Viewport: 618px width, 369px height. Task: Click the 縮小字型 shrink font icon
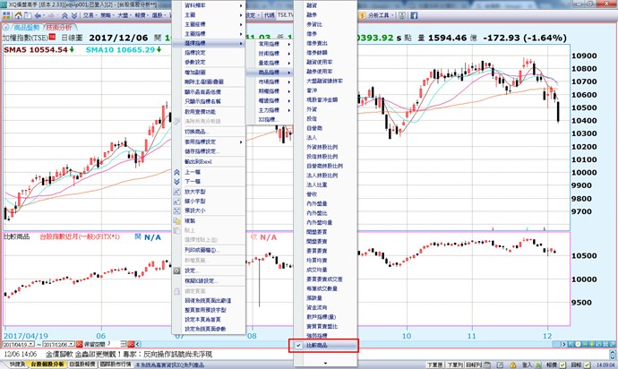point(176,201)
